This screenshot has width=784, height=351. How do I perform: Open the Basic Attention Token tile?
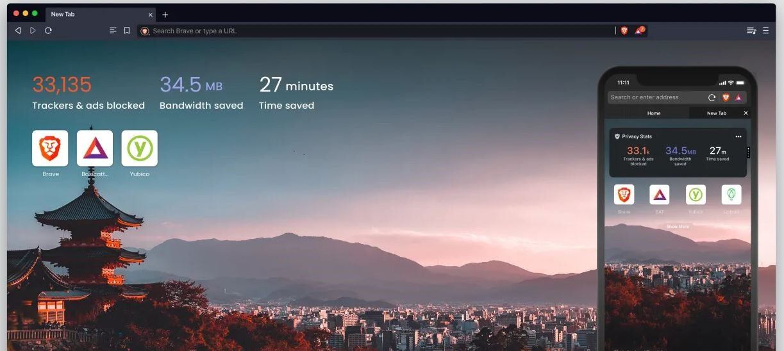coord(95,149)
